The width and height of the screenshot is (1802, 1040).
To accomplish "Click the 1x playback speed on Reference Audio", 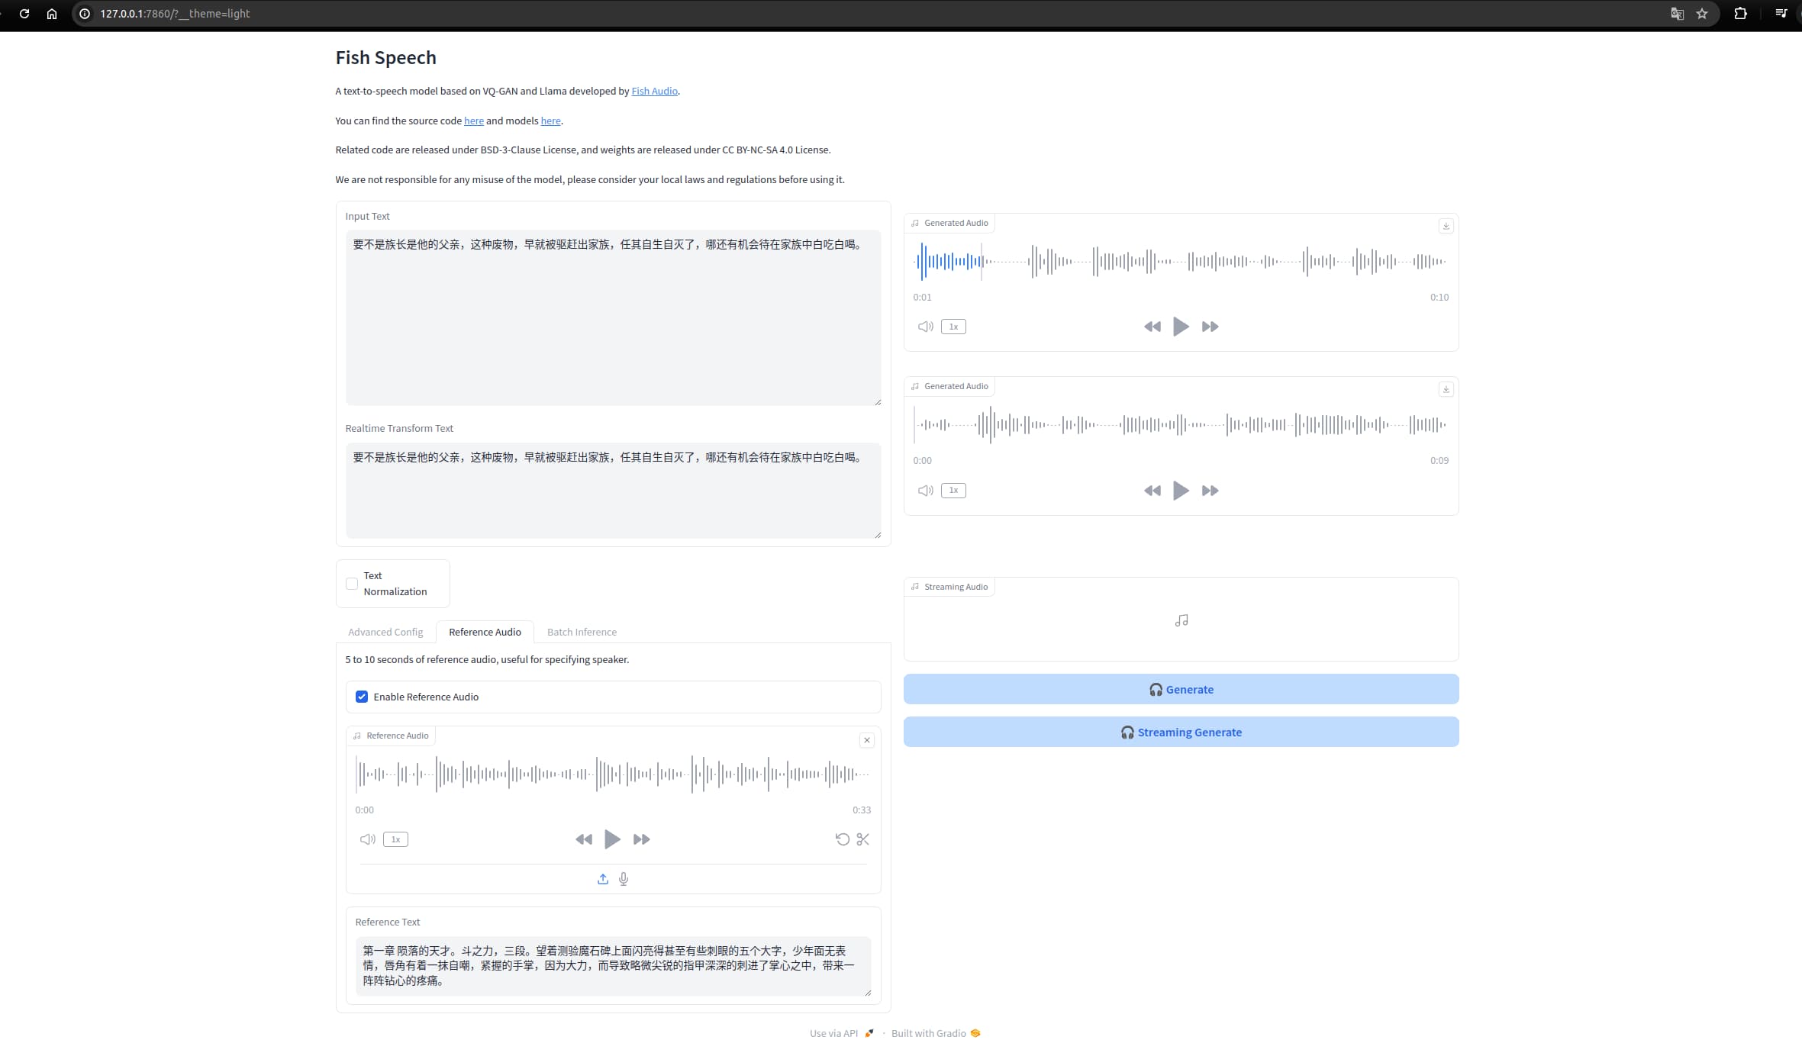I will point(395,839).
